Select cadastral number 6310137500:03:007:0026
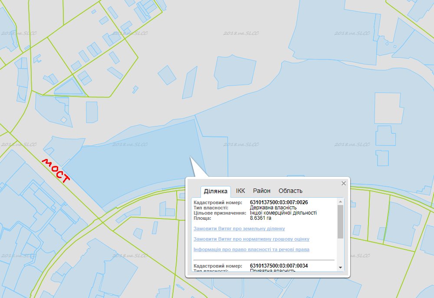The image size is (434, 298). 279,202
